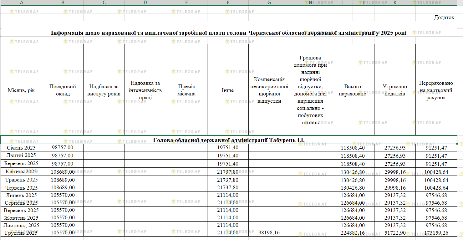Image resolution: width=463 pixels, height=240 pixels.
Task: Click the 'Січень 2025' cell
Action: 21,148
